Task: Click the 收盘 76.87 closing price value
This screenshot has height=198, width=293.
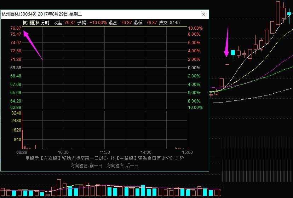Action: (x=70, y=23)
